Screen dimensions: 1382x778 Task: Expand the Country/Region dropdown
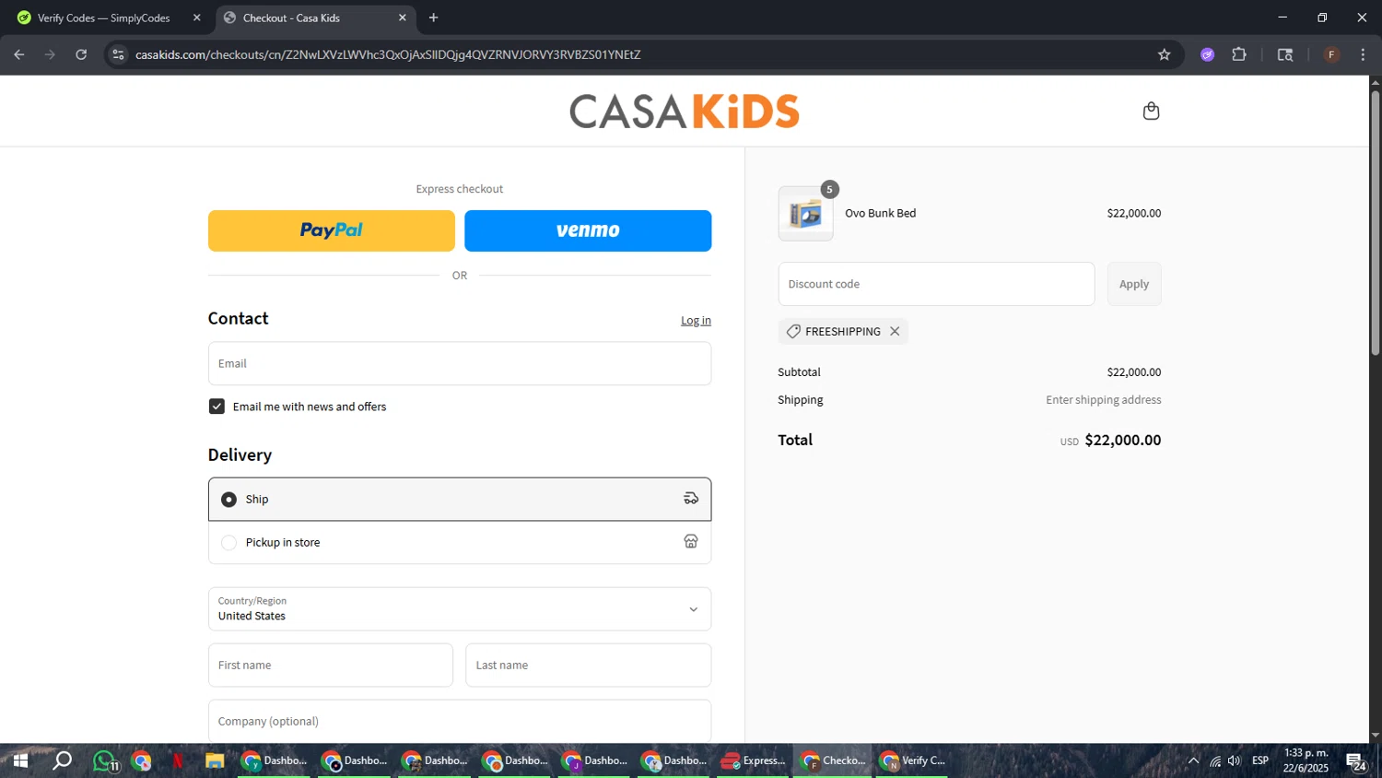pyautogui.click(x=460, y=609)
